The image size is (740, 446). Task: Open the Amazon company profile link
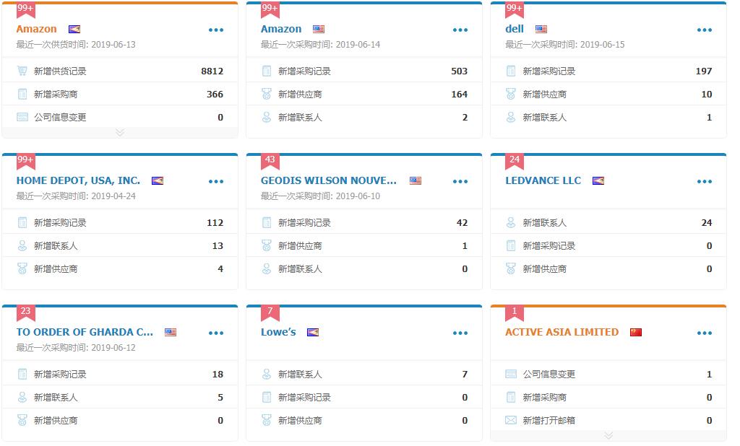[x=35, y=29]
